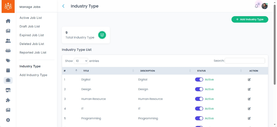Screen dimensions: 277x127
Task: Click the edit icon for Digital row
Action: (x=249, y=80)
